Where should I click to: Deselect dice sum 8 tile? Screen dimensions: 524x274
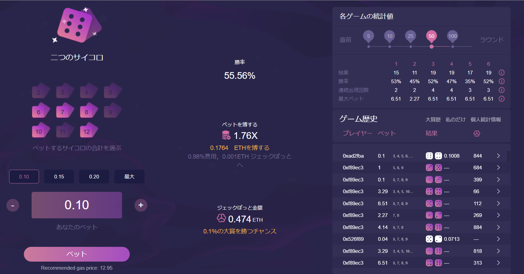(x=89, y=110)
